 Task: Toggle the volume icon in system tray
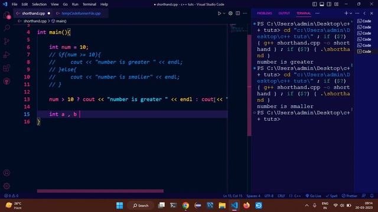(x=342, y=206)
